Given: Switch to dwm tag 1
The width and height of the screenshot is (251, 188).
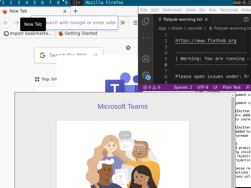Looking at the screenshot, I should pyautogui.click(x=3, y=3).
